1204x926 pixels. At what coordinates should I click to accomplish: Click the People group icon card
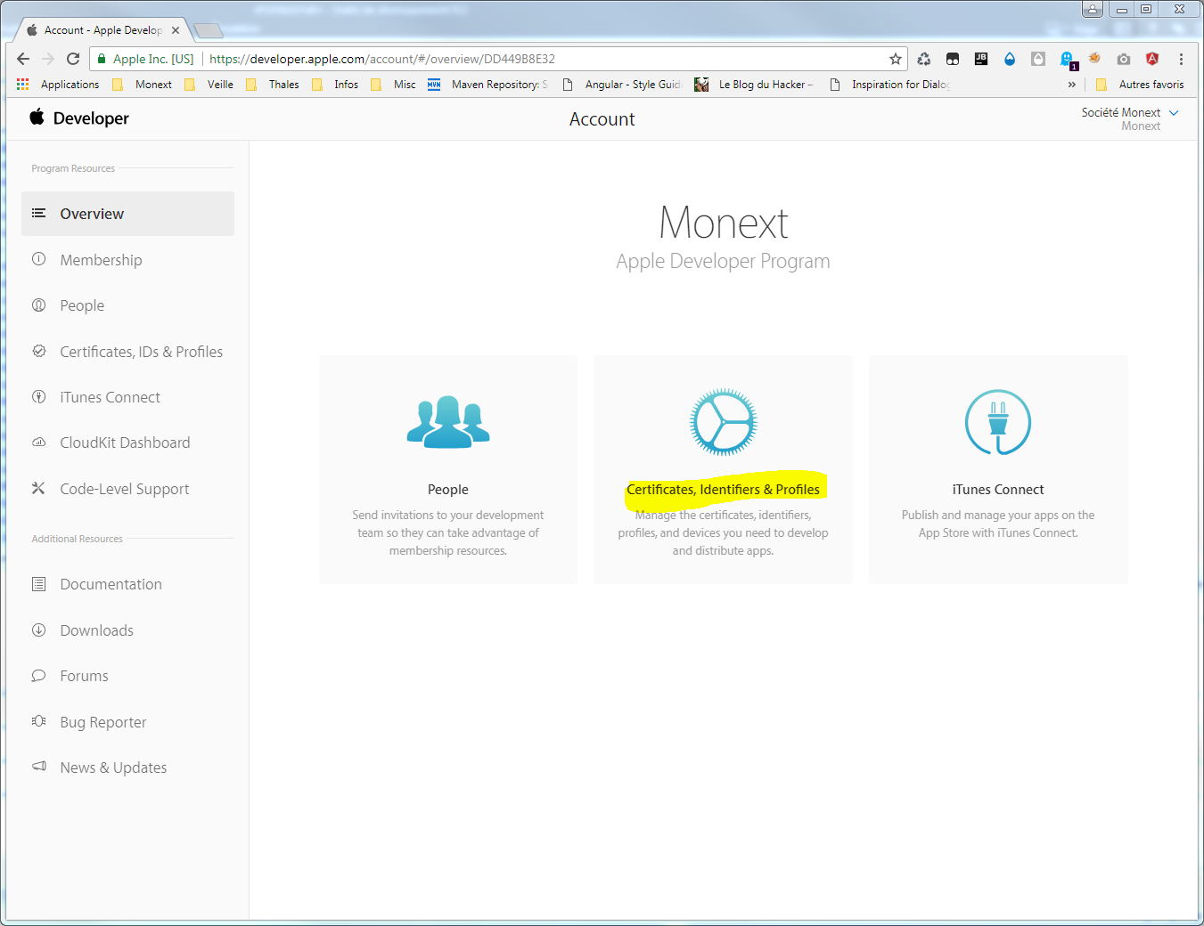(448, 422)
